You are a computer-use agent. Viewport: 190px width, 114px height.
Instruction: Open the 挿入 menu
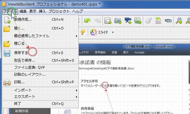click(42, 11)
